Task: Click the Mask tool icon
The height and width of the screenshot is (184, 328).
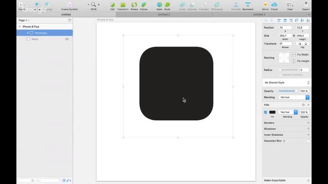Action: [x=159, y=5]
